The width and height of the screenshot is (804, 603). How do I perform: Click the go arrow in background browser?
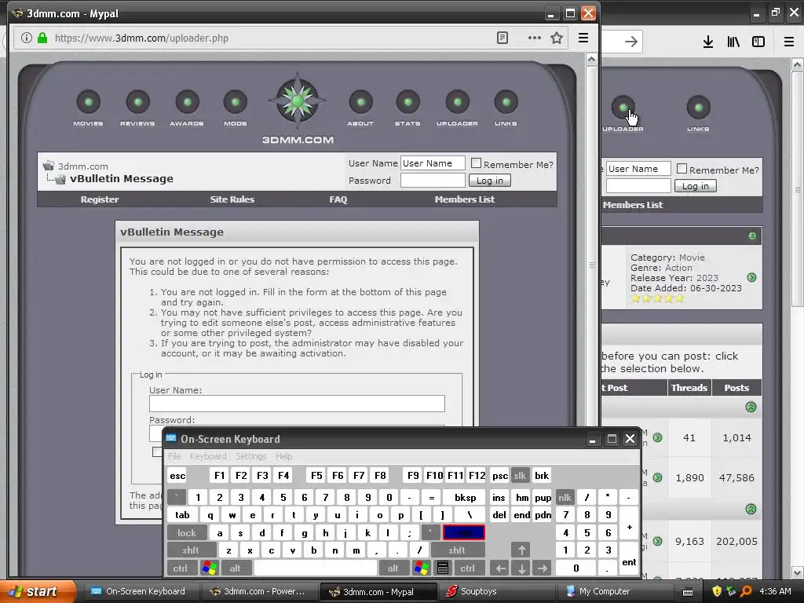coord(631,42)
